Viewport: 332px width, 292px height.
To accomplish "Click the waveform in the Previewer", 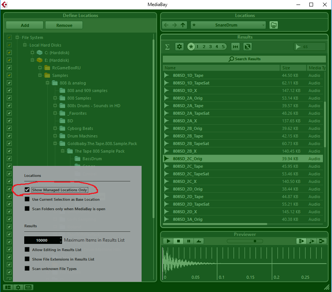I will tap(245, 263).
